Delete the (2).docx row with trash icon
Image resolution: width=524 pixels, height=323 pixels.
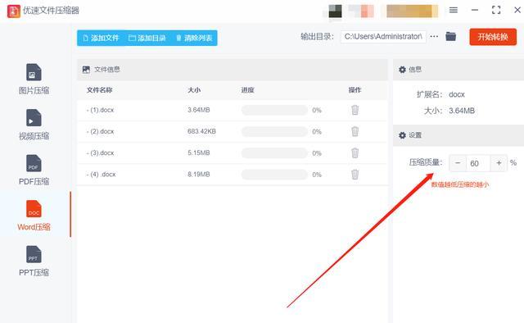[355, 131]
